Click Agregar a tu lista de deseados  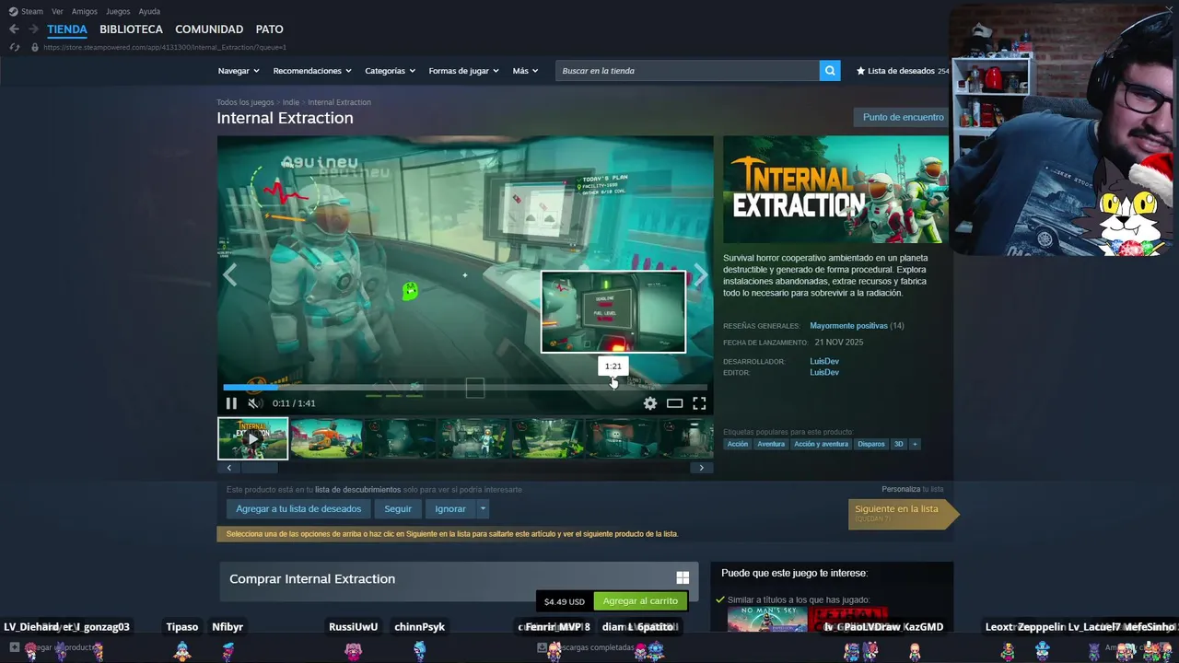click(298, 508)
